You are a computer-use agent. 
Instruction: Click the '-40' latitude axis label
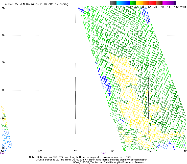click(x=2, y=148)
